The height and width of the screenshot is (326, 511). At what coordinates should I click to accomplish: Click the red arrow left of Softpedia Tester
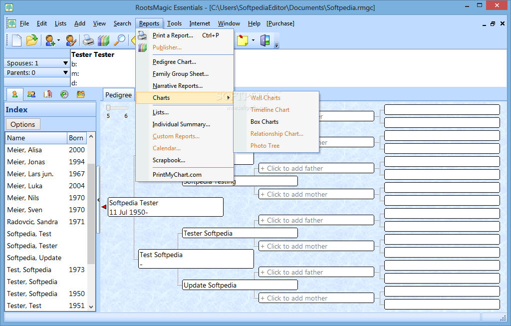pos(104,207)
